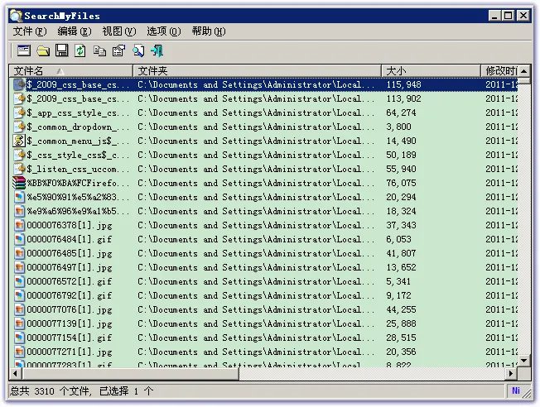Sort by the 修改时间 column header
This screenshot has width=540, height=407.
(x=499, y=71)
